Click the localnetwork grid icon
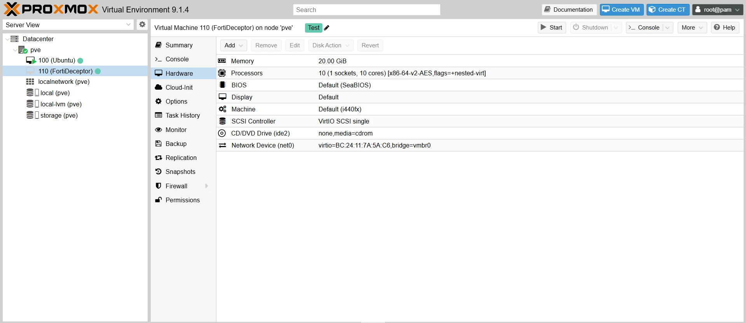Image resolution: width=746 pixels, height=323 pixels. pyautogui.click(x=30, y=82)
